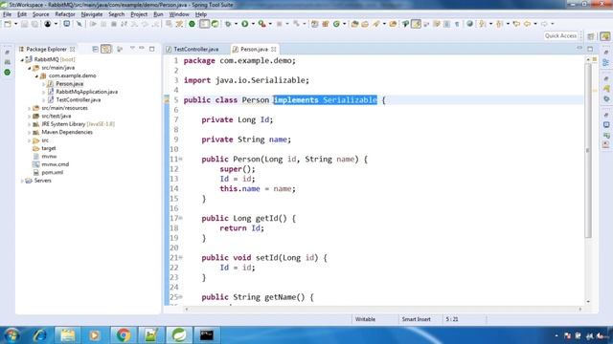This screenshot has width=613, height=344.
Task: Close the Person.java editor tab
Action: click(x=274, y=49)
